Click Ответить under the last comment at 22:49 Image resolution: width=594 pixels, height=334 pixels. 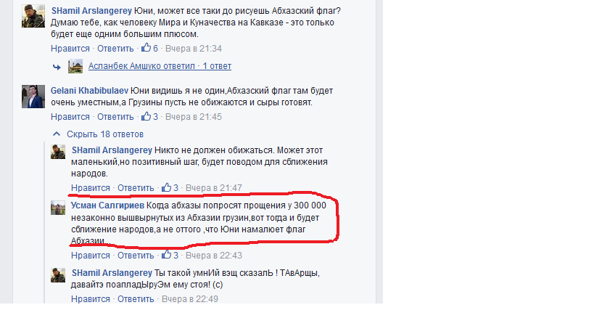[x=136, y=298]
